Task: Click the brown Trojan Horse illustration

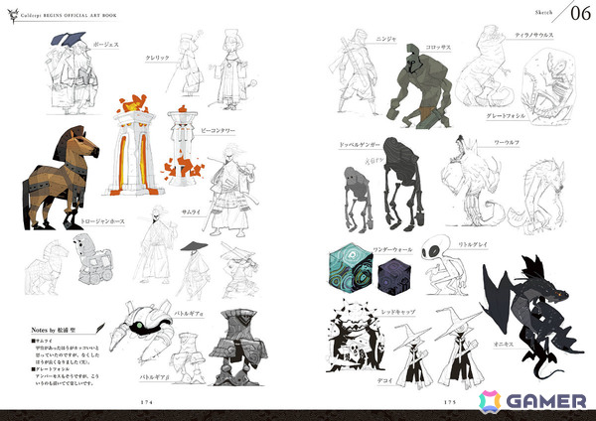Action: pyautogui.click(x=61, y=178)
